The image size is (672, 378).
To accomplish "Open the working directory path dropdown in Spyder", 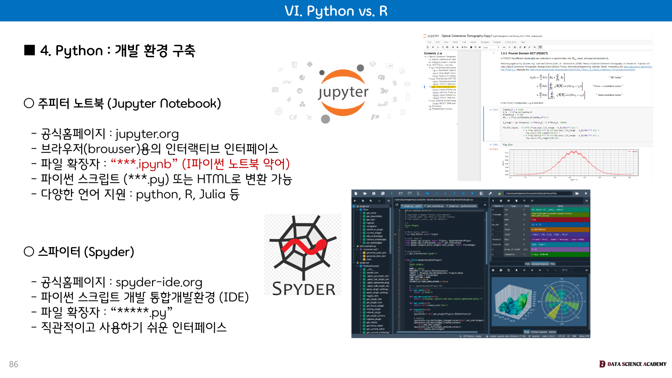I will point(572,193).
